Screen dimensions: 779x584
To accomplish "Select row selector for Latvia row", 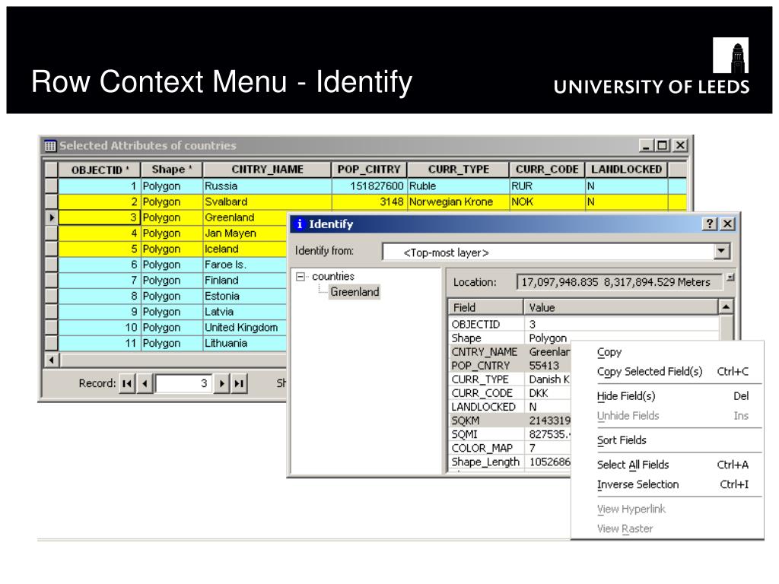I will click(x=51, y=312).
